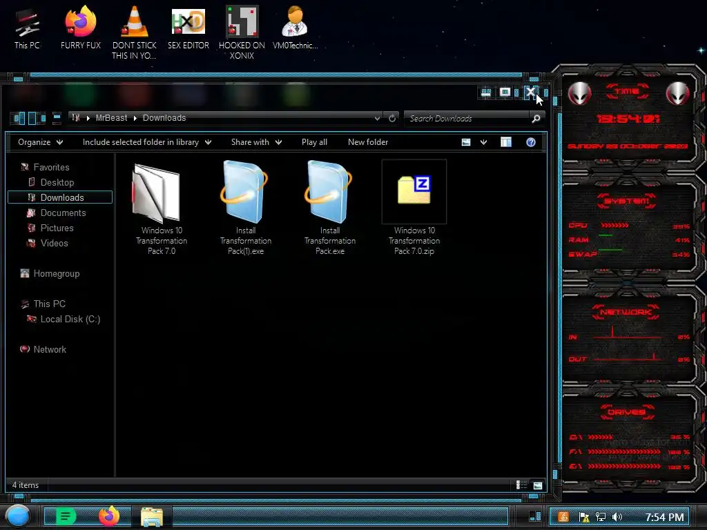The image size is (707, 530).
Task: Open the Organize dropdown menu
Action: click(x=40, y=142)
